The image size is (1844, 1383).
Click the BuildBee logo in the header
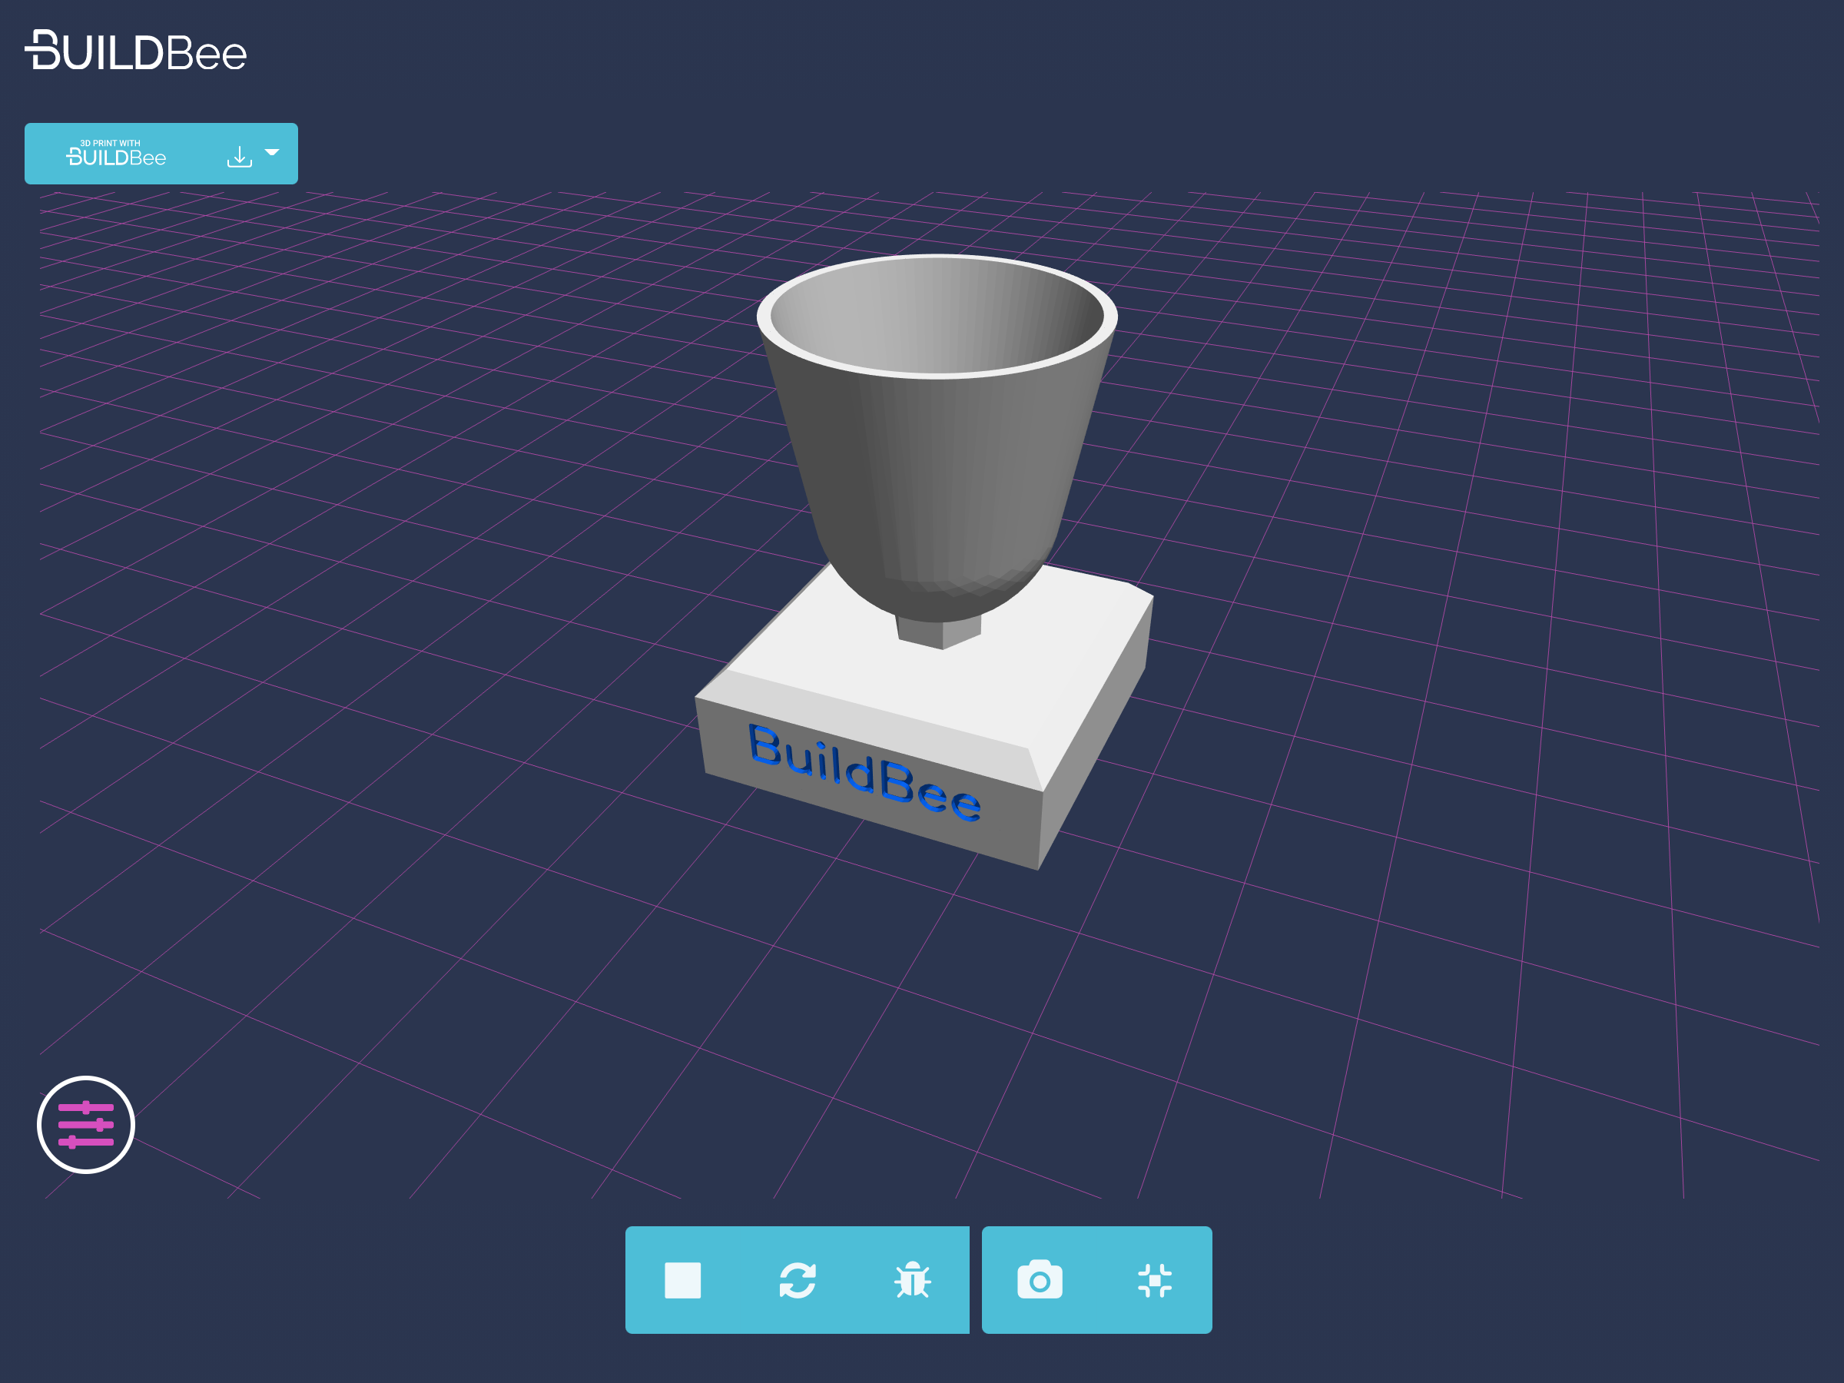point(136,51)
